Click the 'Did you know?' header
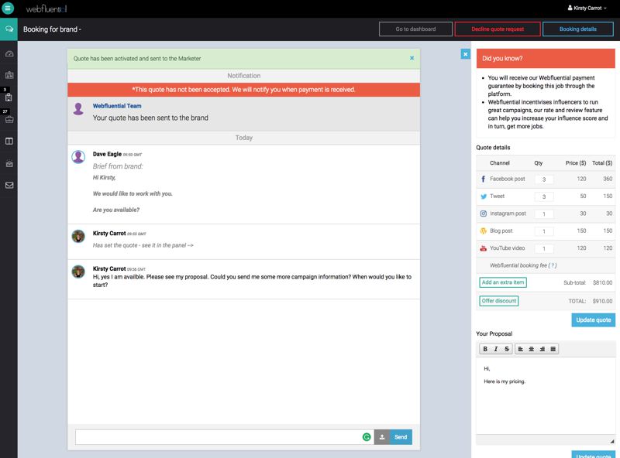This screenshot has width=620, height=458. 546,59
